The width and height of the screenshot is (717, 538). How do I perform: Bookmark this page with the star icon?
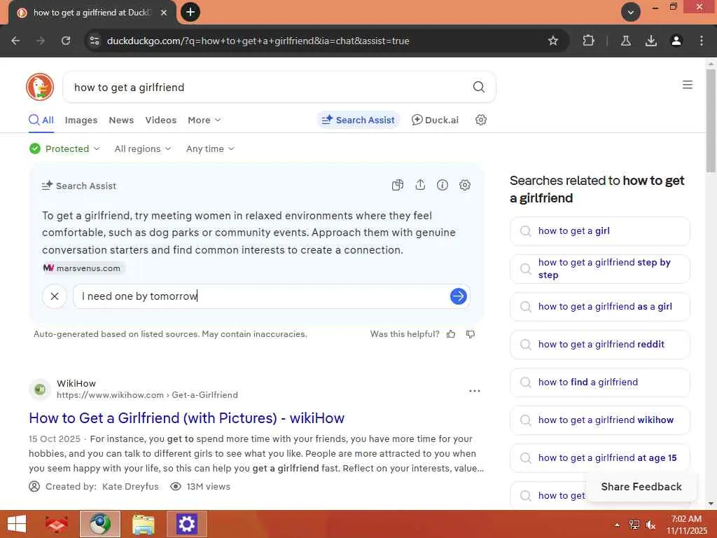click(553, 41)
